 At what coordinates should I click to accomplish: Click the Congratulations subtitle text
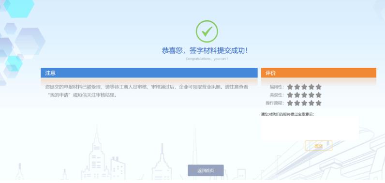click(x=207, y=59)
